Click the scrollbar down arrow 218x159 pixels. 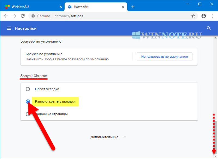(x=216, y=156)
